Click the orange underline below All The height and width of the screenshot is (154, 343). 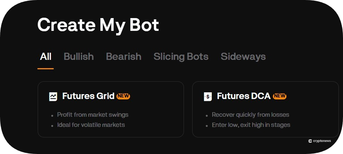pos(46,69)
